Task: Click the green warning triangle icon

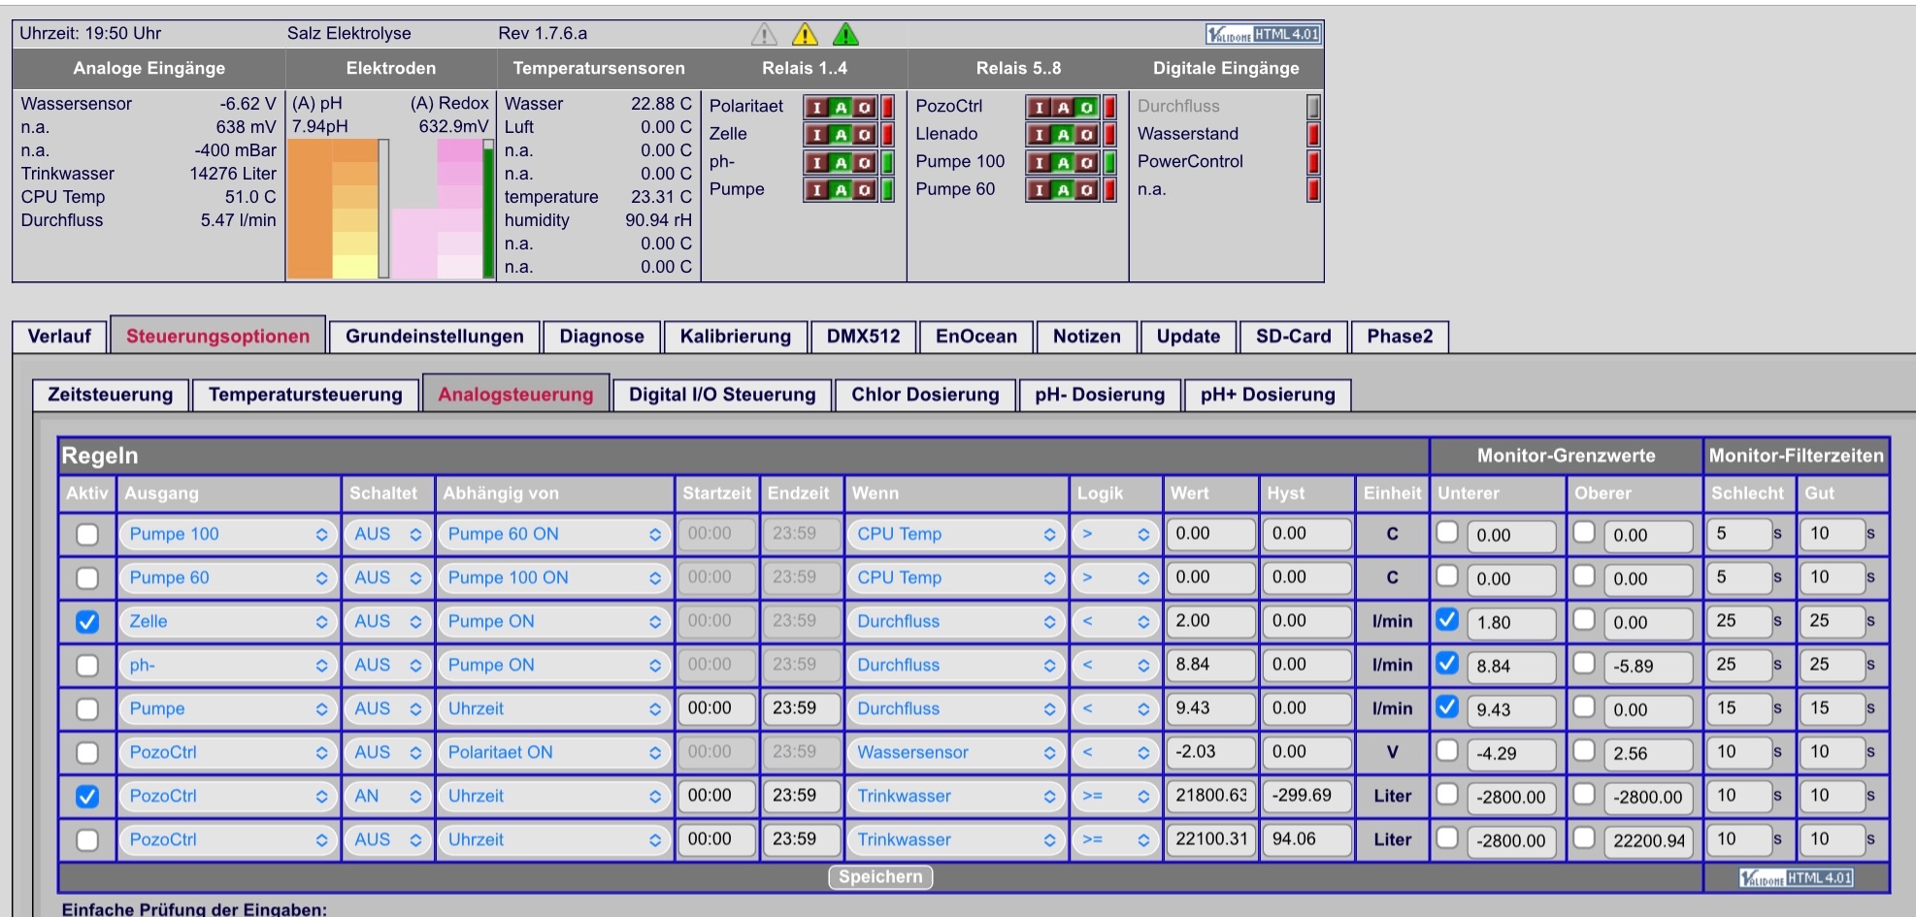Action: 845,35
